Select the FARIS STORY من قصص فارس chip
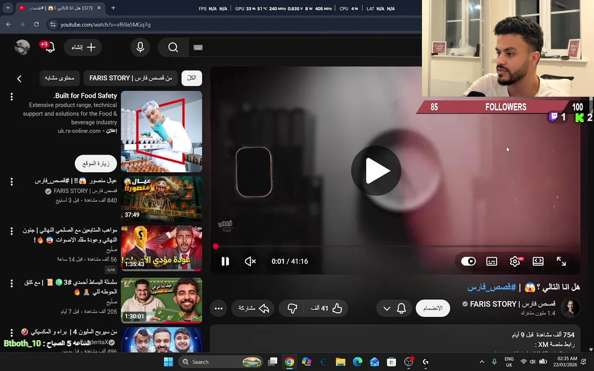594x371 pixels. coord(130,78)
